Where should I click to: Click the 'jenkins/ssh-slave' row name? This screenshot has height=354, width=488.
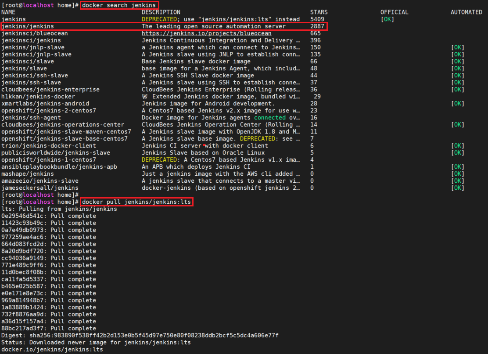coord(31,83)
